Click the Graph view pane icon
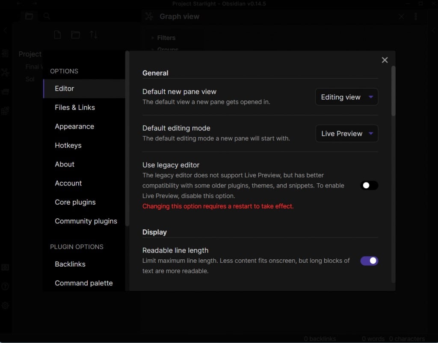The image size is (438, 343). click(x=149, y=16)
